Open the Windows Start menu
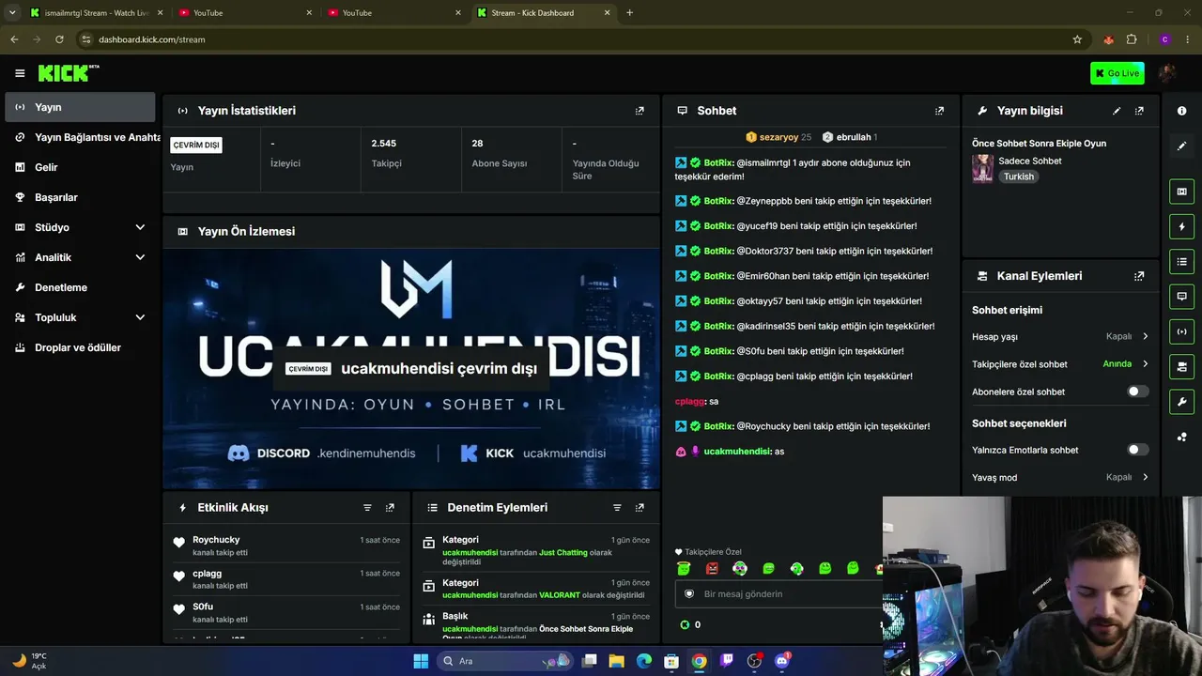 tap(421, 661)
